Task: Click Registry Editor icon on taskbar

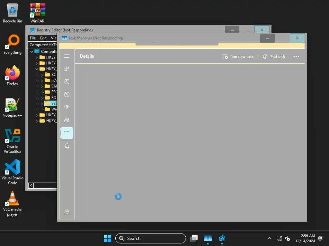Action: pyautogui.click(x=222, y=238)
